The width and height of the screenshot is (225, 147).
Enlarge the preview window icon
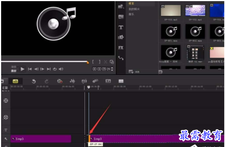tap(112, 62)
